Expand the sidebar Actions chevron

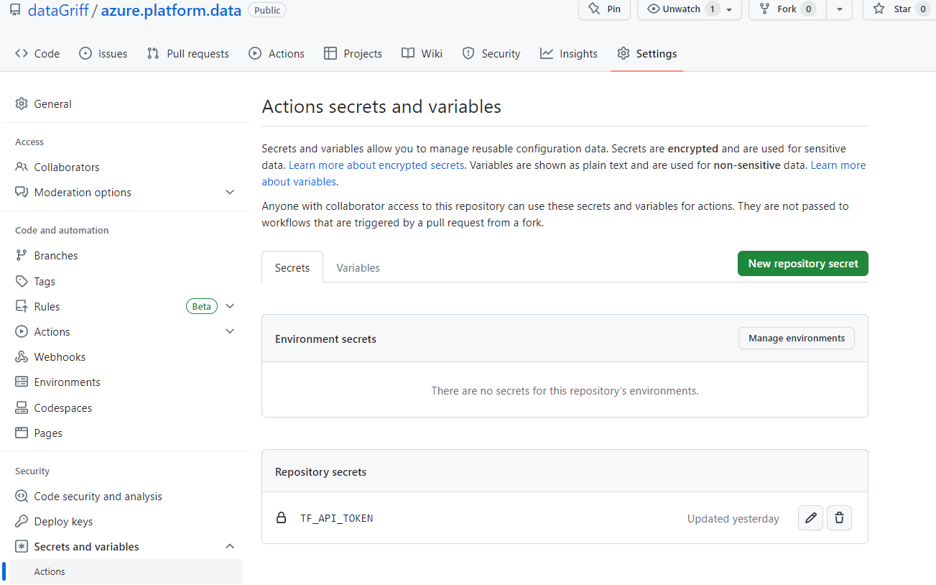(230, 331)
